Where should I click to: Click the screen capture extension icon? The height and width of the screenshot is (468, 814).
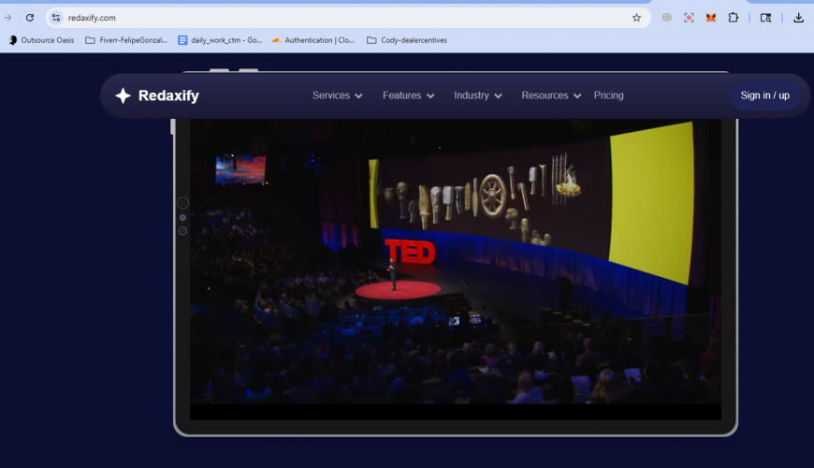(689, 18)
